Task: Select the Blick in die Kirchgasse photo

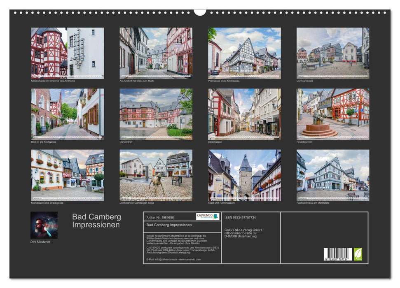Action: click(68, 114)
